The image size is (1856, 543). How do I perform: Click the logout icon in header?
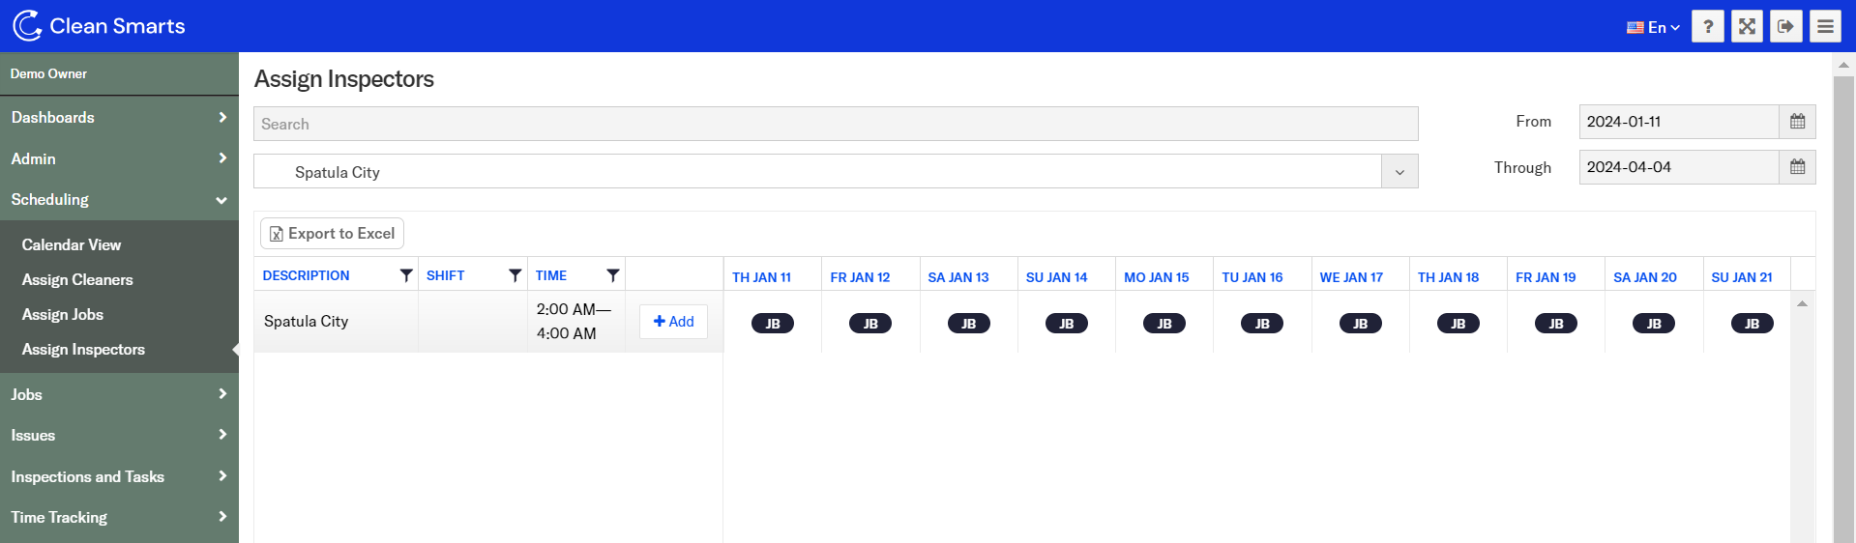pos(1785,26)
